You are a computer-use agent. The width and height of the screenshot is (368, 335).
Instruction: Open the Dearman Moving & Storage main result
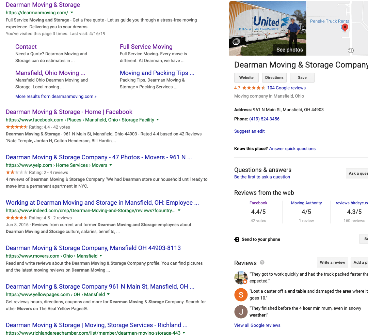43,5
